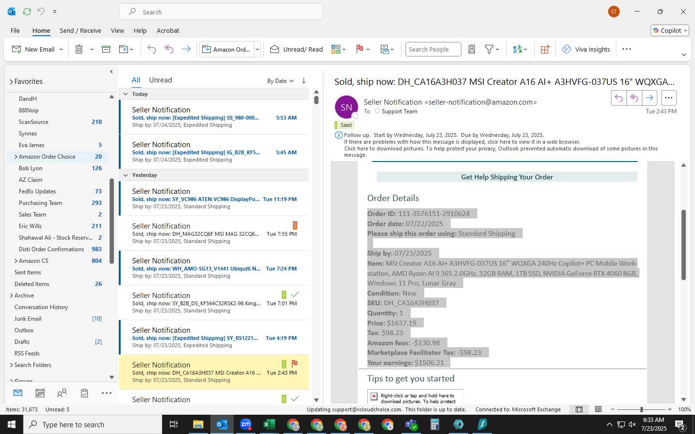Click the Copilot button
Screen dimensions: 695x434
click(x=670, y=30)
